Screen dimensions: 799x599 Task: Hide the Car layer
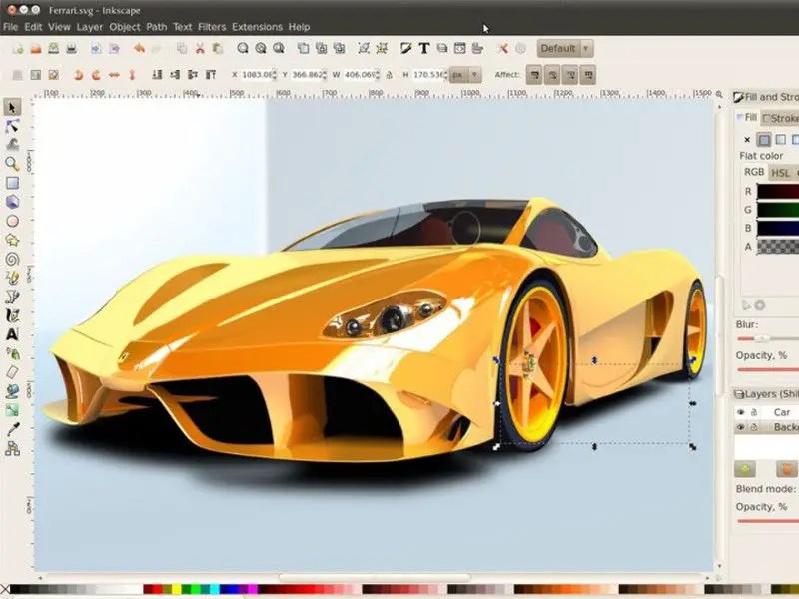coord(741,412)
